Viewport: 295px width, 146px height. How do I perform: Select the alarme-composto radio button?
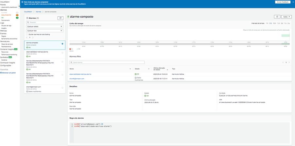pyautogui.click(x=62, y=44)
